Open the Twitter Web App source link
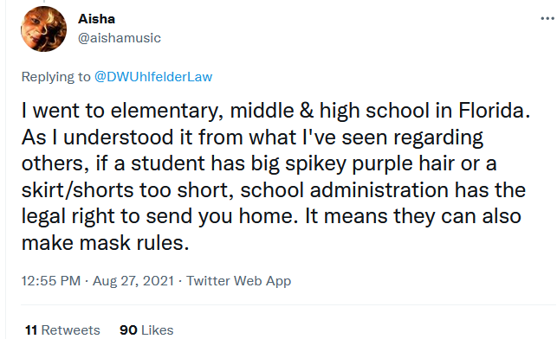The height and width of the screenshot is (339, 557). (x=239, y=281)
